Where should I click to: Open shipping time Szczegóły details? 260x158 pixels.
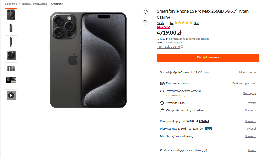[249, 93]
